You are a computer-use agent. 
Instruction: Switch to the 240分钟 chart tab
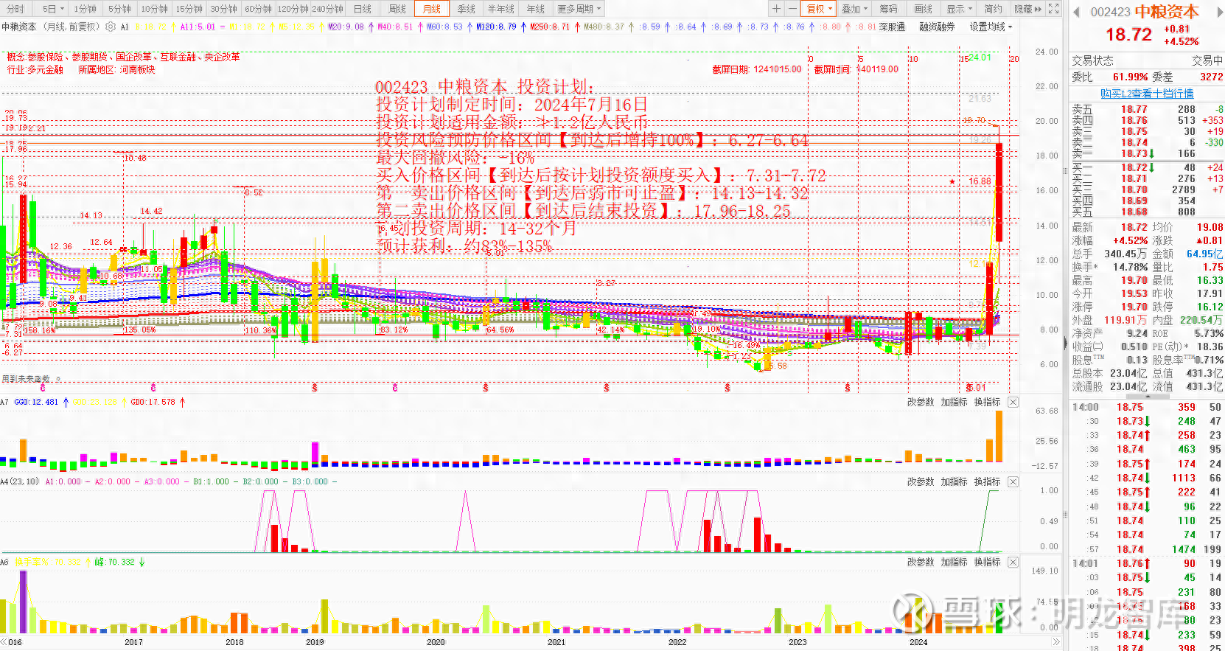pyautogui.click(x=328, y=9)
